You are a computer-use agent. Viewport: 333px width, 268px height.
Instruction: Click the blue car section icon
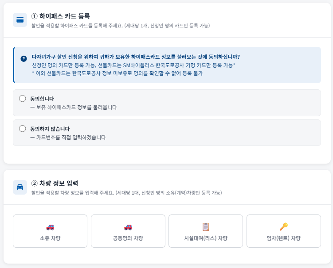[x=20, y=187]
